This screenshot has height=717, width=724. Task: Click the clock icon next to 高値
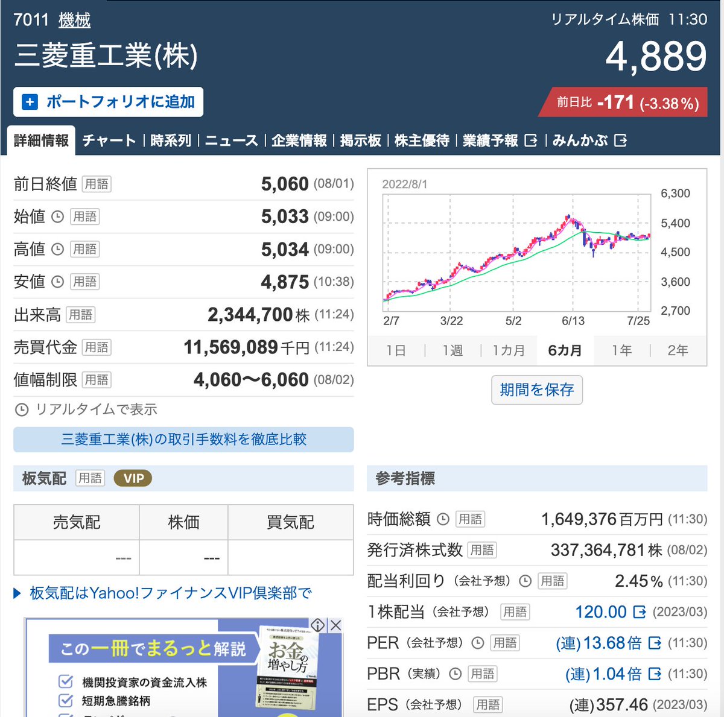(x=57, y=249)
